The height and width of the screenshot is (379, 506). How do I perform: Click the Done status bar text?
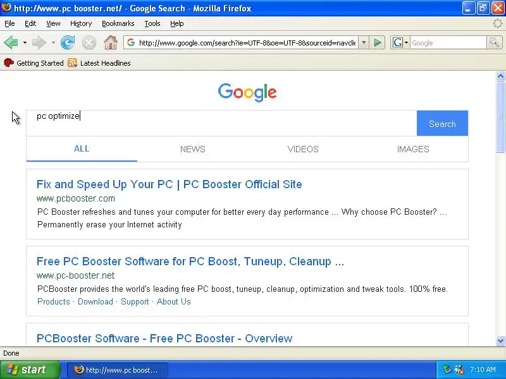[11, 353]
